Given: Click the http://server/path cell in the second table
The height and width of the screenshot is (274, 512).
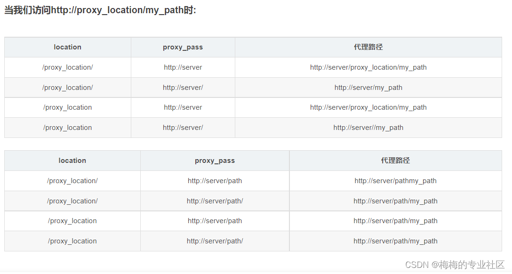Looking at the screenshot, I should (215, 181).
